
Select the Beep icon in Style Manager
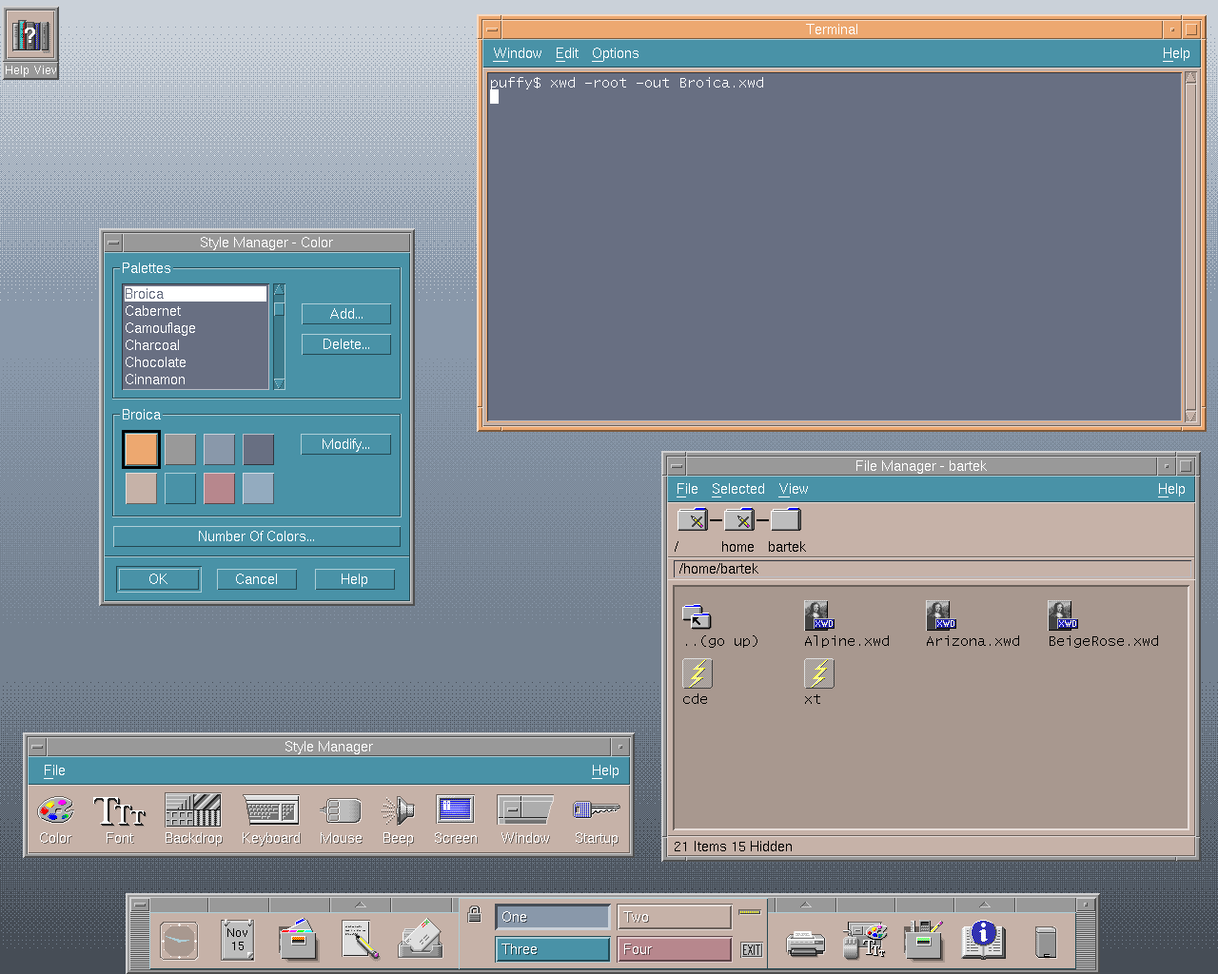click(398, 811)
